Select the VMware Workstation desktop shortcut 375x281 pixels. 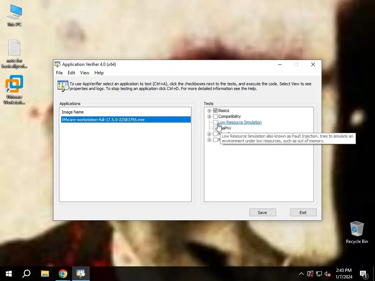tap(14, 90)
